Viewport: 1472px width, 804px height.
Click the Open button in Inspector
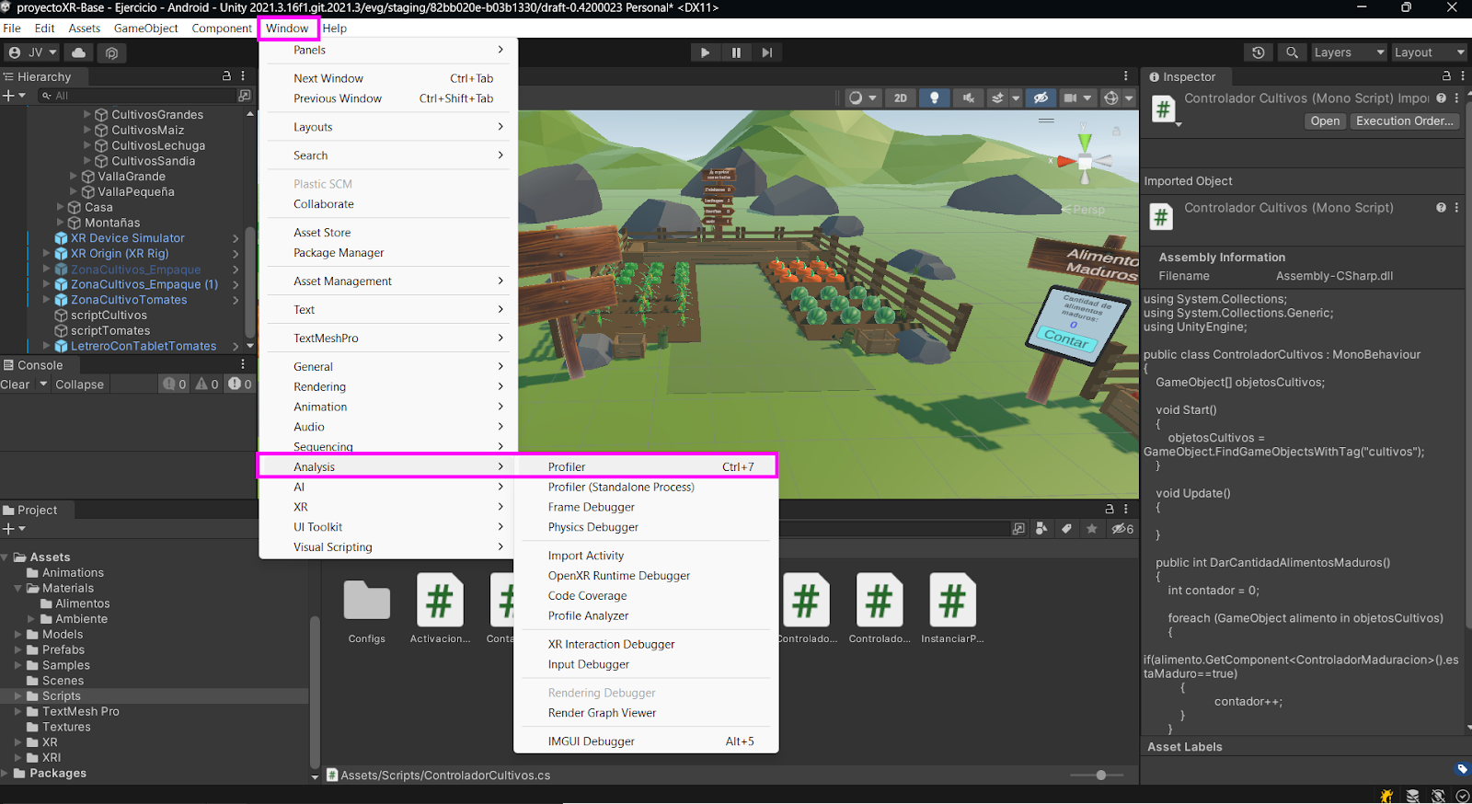(x=1324, y=121)
